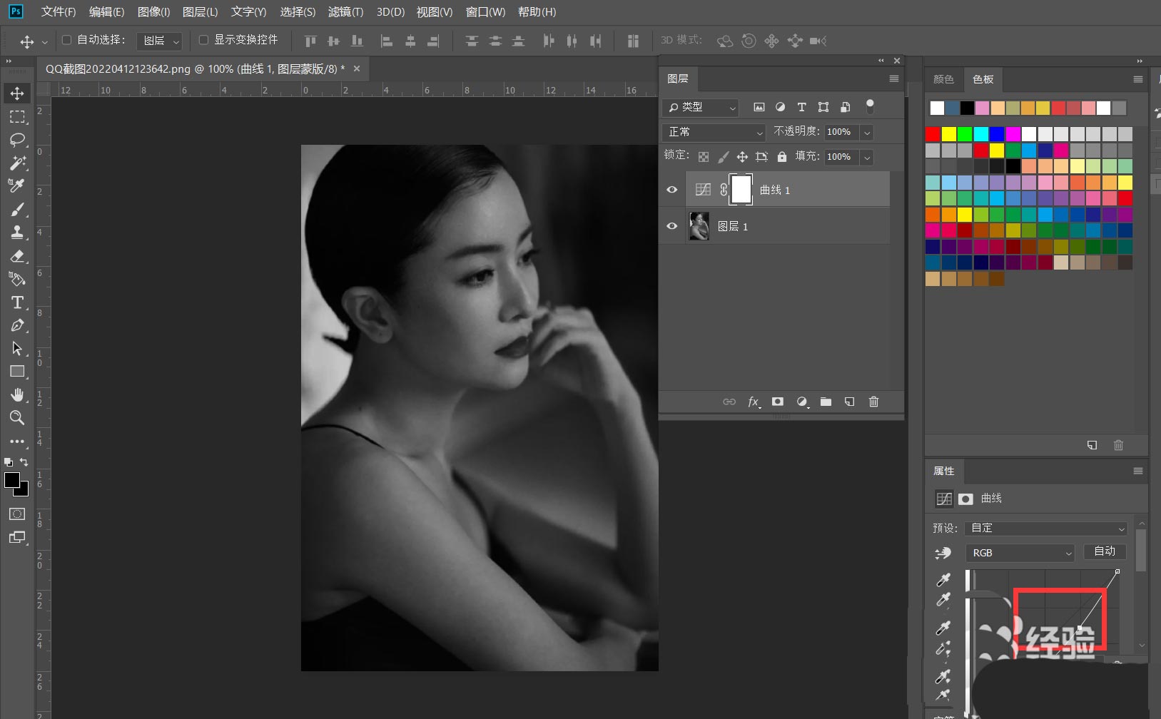This screenshot has width=1161, height=719.
Task: Open the 预设 自定 preset dropdown
Action: pyautogui.click(x=1045, y=528)
